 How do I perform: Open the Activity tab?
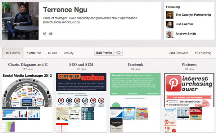68,53
